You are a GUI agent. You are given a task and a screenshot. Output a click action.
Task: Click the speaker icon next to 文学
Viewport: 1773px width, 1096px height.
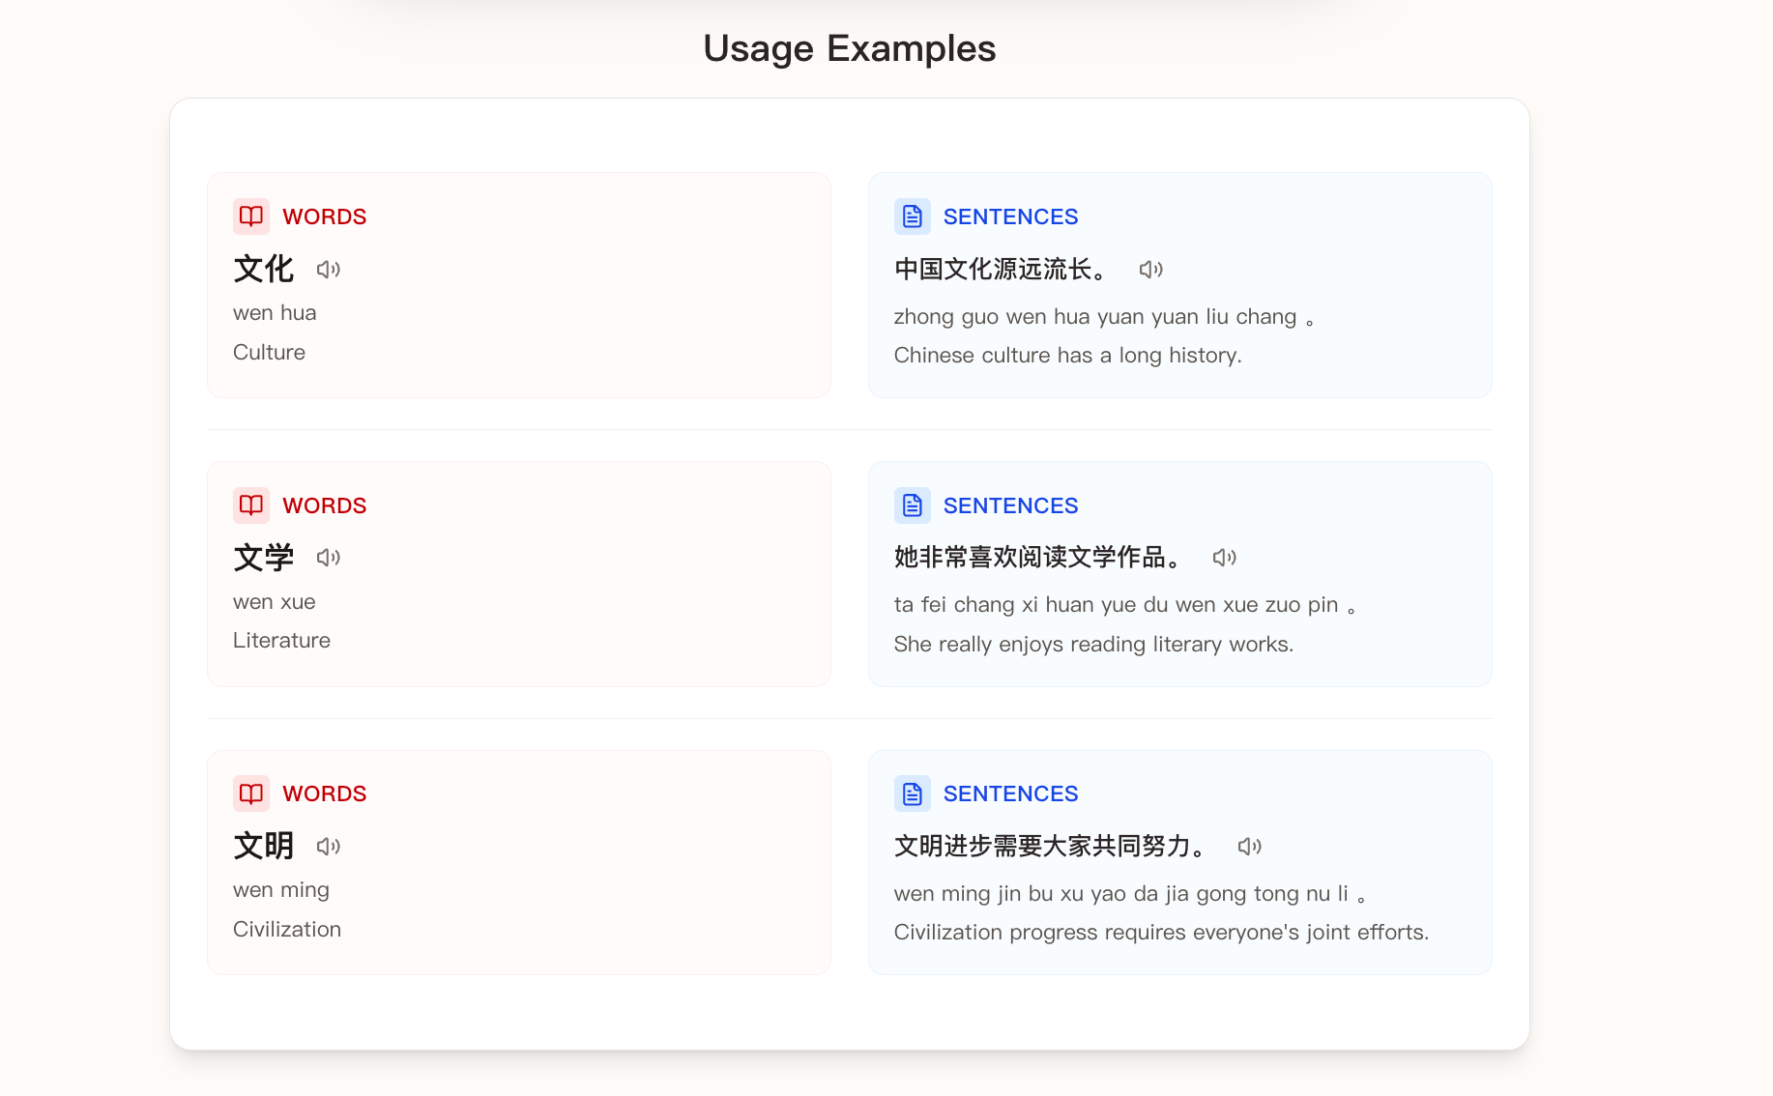(328, 558)
